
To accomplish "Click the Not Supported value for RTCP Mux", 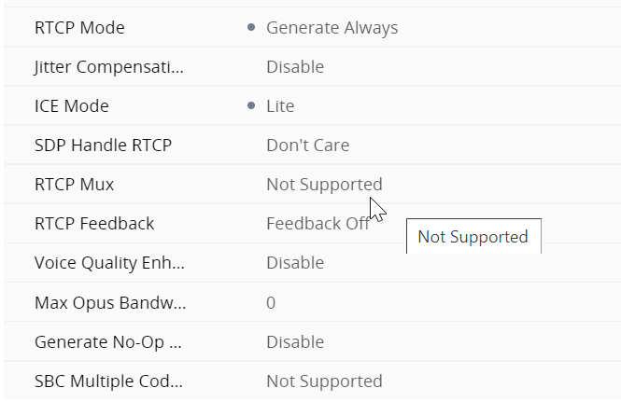I will 324,185.
